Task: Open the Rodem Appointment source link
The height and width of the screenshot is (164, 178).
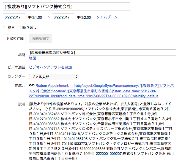Action: pyautogui.click(x=101, y=91)
